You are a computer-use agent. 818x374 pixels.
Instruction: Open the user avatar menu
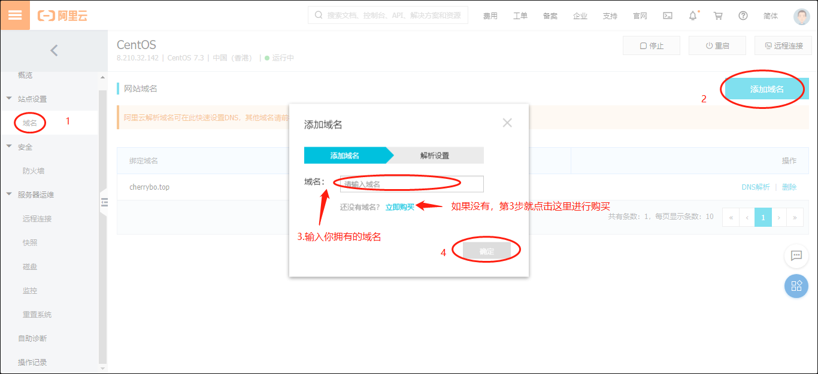pos(802,16)
